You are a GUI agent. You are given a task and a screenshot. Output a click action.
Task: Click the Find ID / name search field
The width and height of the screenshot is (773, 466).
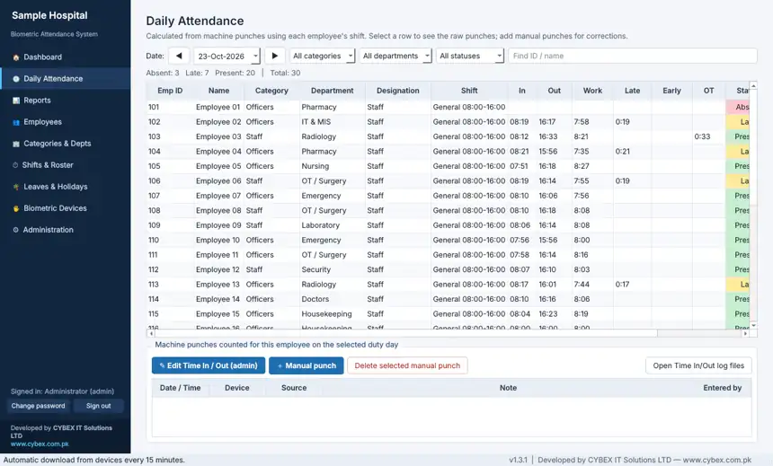633,56
